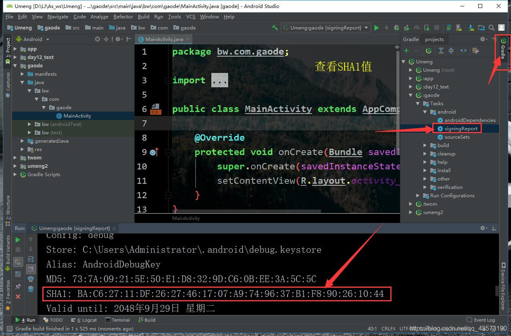Click Run with Coverage icon
This screenshot has width=511, height=336.
pyautogui.click(x=407, y=28)
